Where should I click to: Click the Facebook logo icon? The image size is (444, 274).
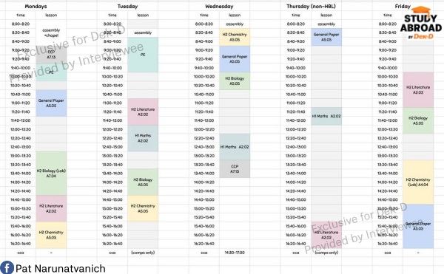[x=7, y=267]
